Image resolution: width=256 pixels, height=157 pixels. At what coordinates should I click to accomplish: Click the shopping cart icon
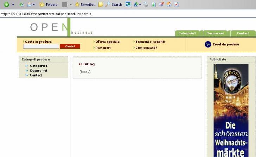pyautogui.click(x=208, y=44)
